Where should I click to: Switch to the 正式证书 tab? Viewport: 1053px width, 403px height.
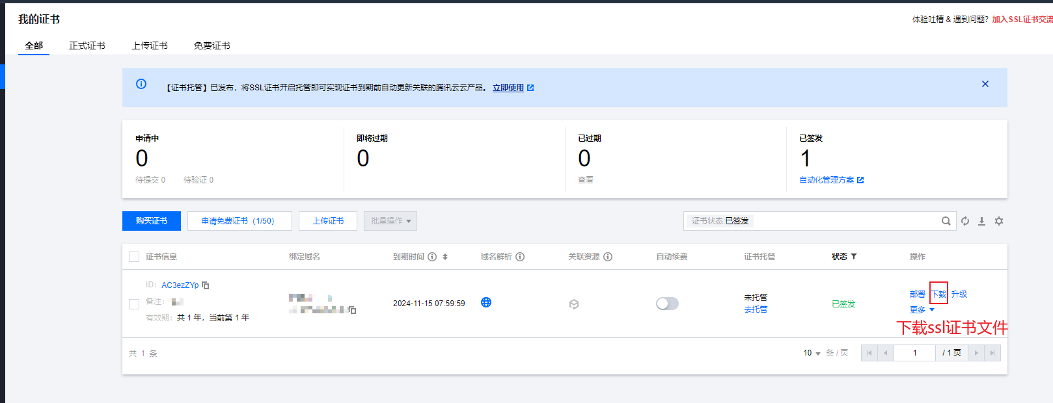pyautogui.click(x=87, y=45)
